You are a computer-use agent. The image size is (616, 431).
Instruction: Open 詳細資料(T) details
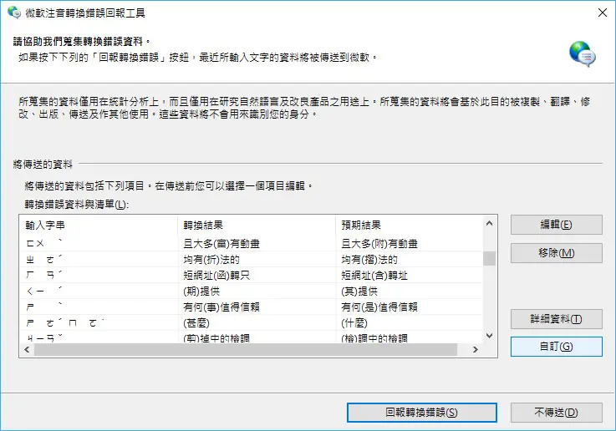tap(557, 319)
